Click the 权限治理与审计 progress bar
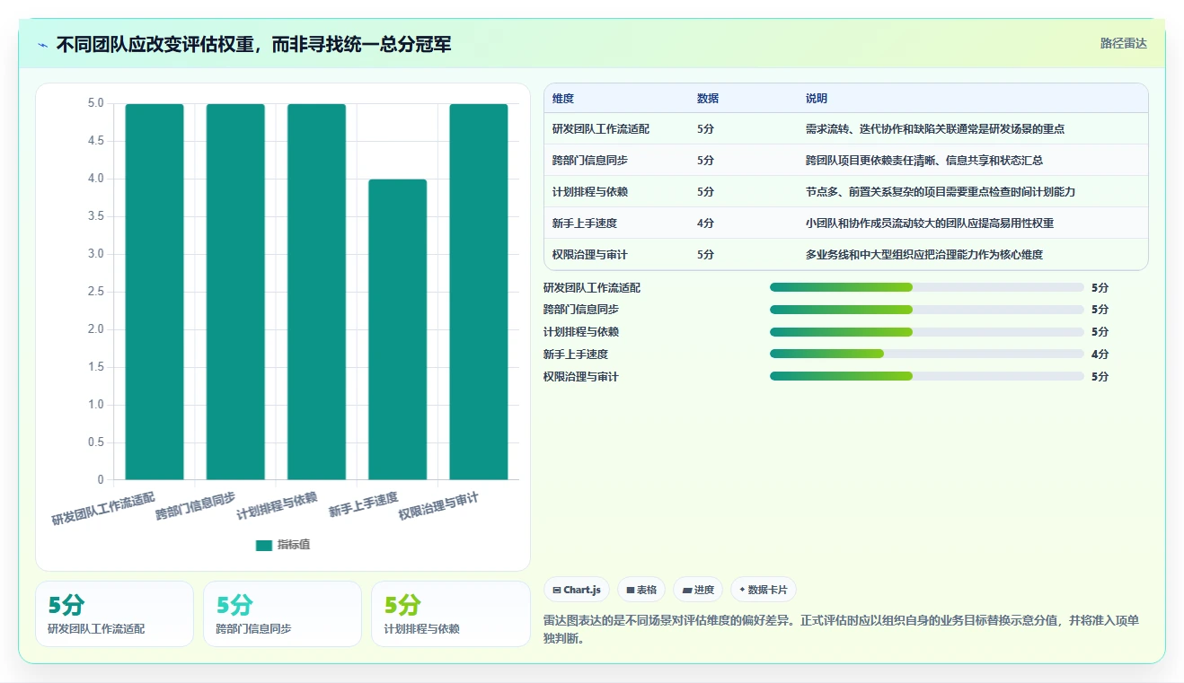Viewport: 1184px width, 683px height. pos(926,376)
